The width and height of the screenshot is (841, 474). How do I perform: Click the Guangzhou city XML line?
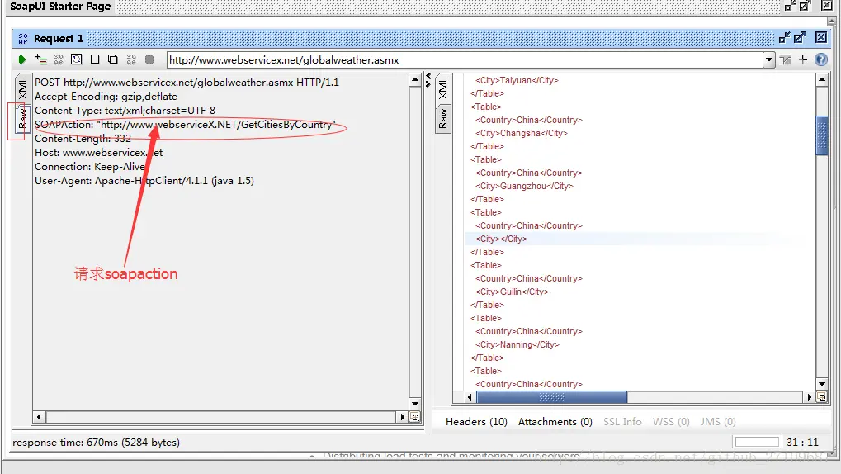tap(524, 187)
